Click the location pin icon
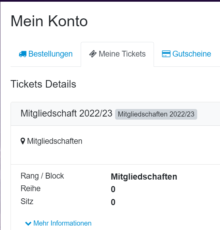Screen dimensions: 220x230 click(22, 141)
